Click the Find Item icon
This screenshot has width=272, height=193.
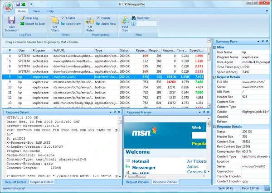pos(125,20)
